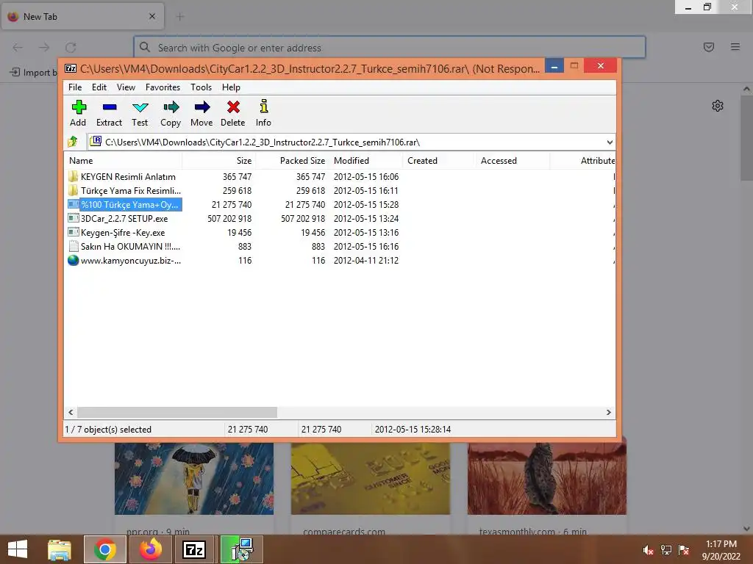Close the Firefox New Tab tab
This screenshot has height=564, width=753.
pyautogui.click(x=152, y=16)
